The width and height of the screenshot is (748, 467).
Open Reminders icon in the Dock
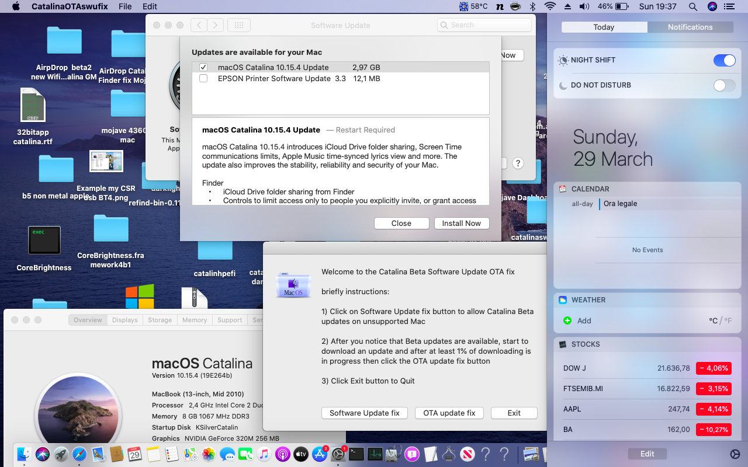[172, 454]
